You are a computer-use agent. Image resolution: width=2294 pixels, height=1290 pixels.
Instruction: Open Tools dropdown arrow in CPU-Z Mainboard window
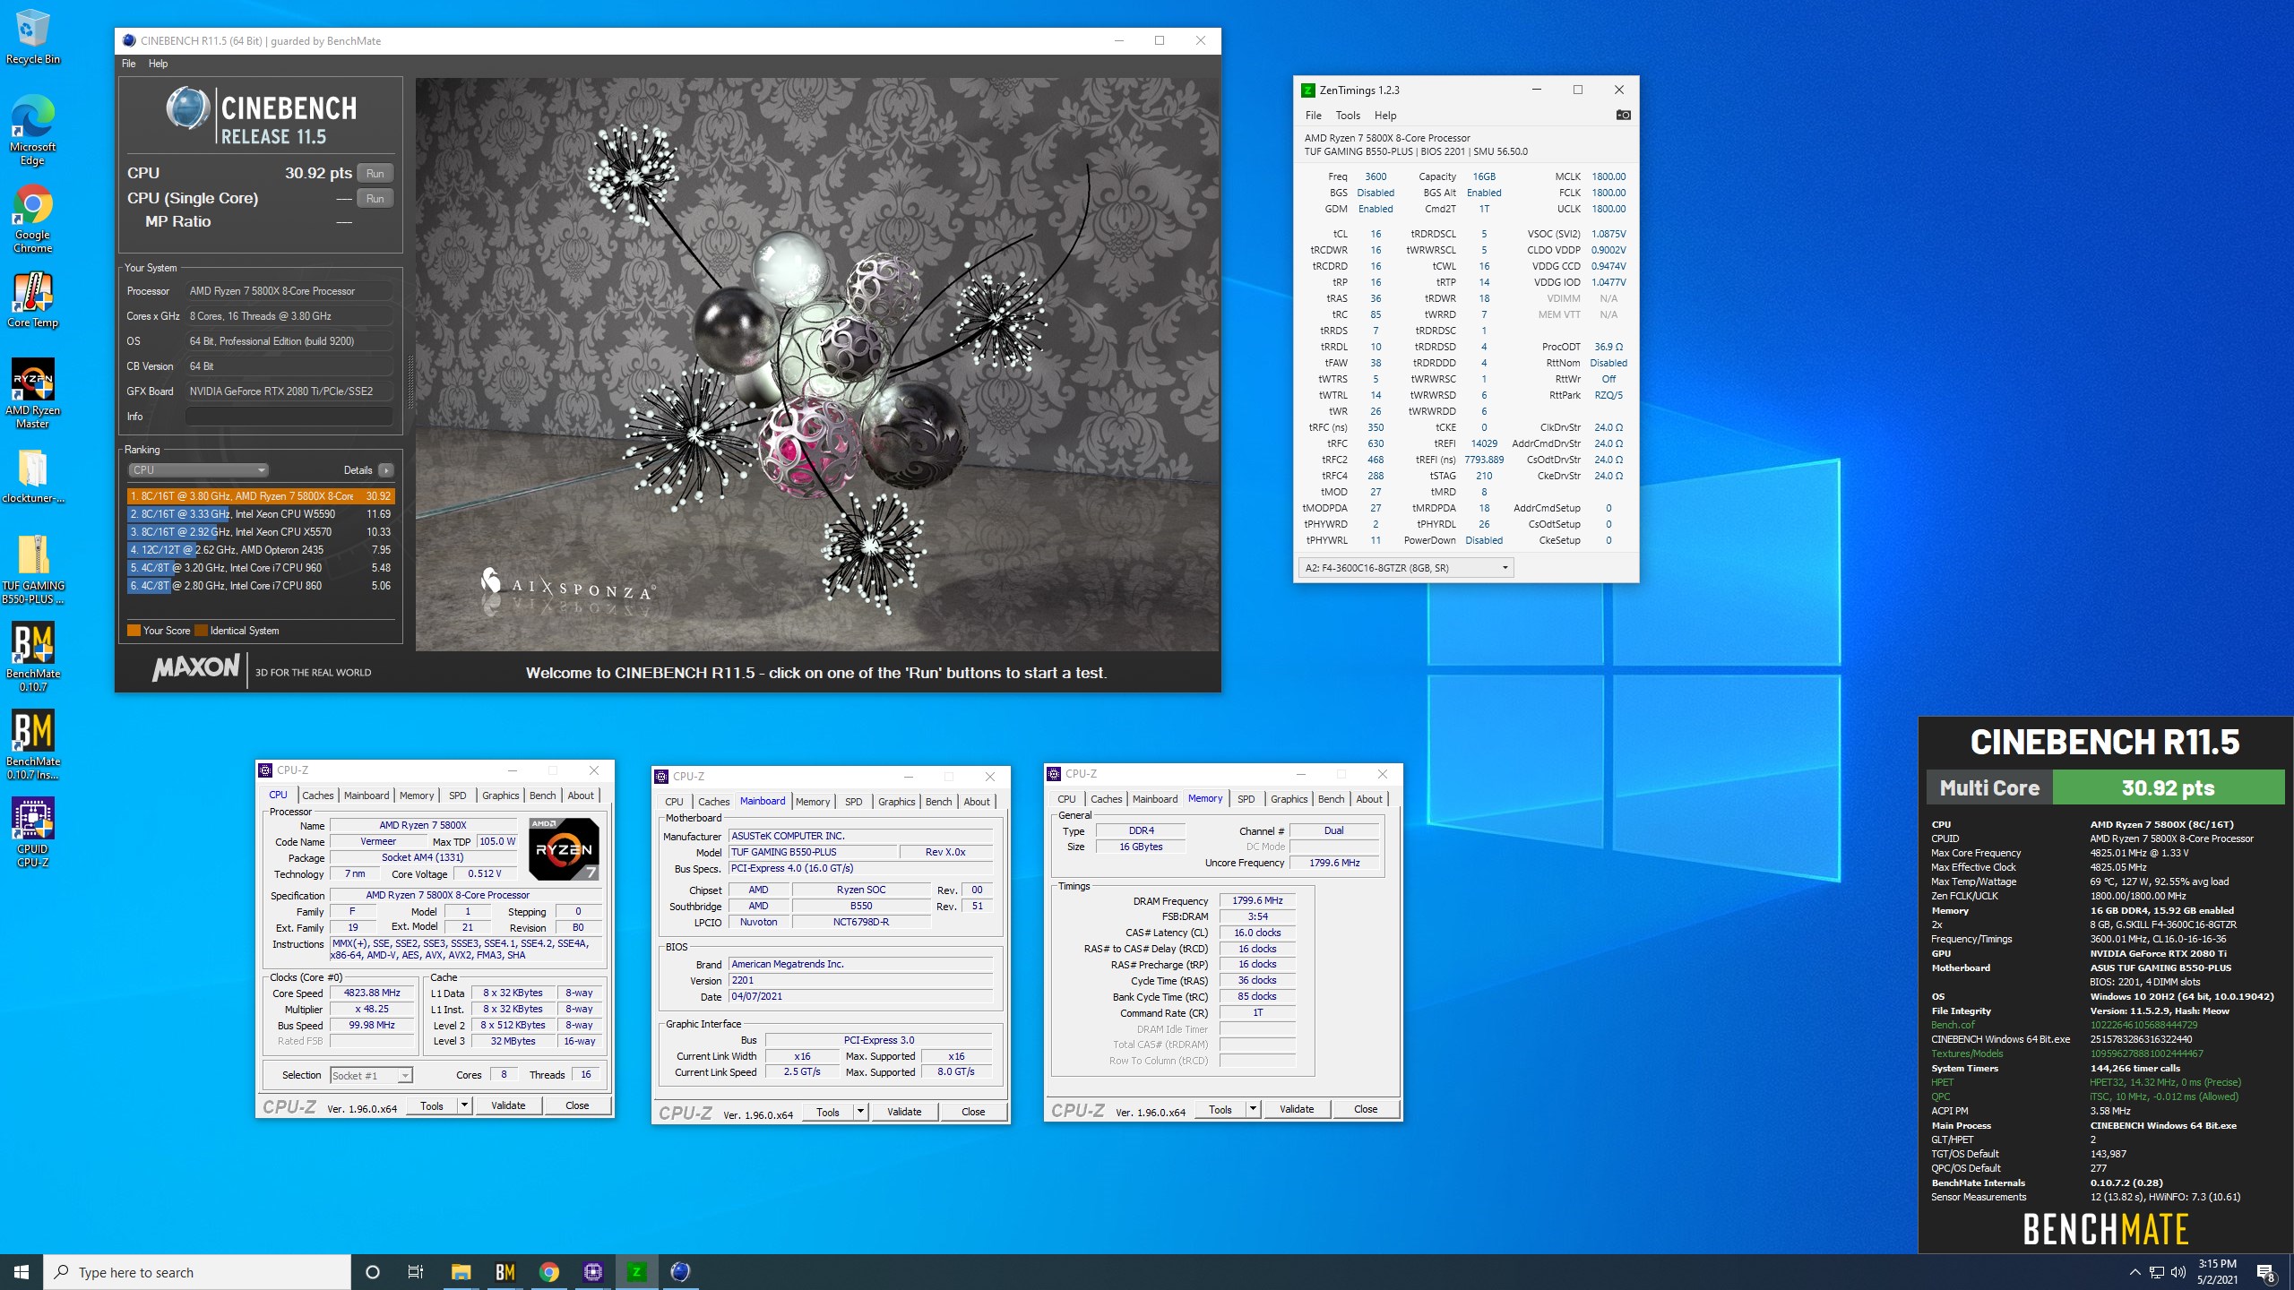coord(860,1112)
